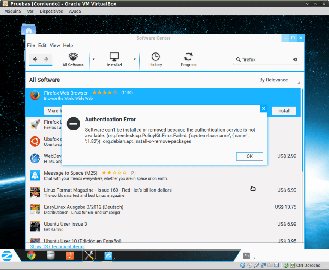Open the Dispositivos menu in VirtualBox
This screenshot has height=270, width=329.
coord(51,11)
